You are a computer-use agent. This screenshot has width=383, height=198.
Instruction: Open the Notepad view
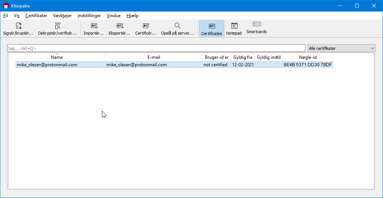pyautogui.click(x=234, y=29)
